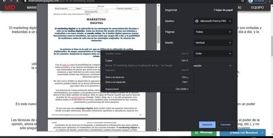Click the print preview scroll down arrow
This screenshot has width=273, height=138.
click(x=158, y=129)
